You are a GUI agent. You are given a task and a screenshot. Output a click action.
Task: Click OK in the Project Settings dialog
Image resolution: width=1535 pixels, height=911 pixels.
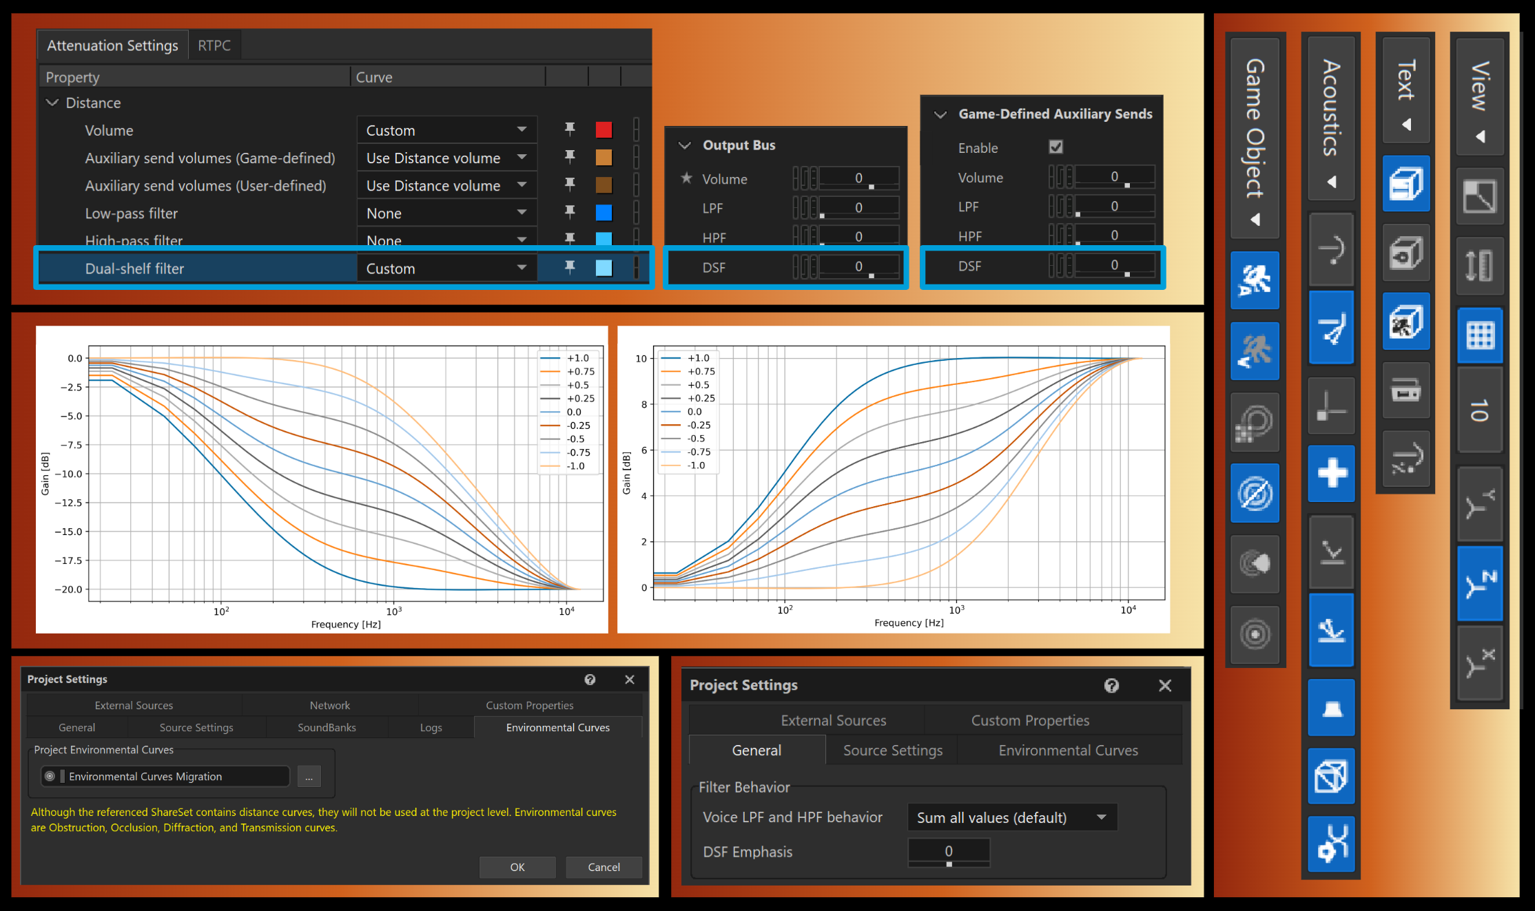(x=517, y=867)
